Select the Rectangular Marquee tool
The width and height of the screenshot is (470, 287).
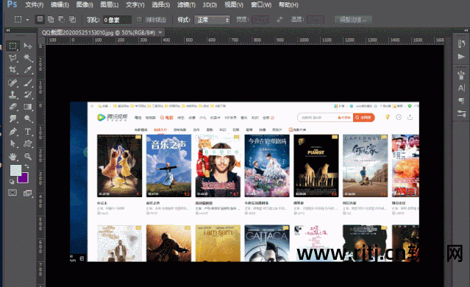coord(13,46)
